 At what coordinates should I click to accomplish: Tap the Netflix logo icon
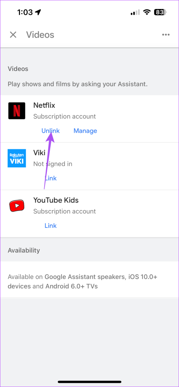(x=17, y=111)
